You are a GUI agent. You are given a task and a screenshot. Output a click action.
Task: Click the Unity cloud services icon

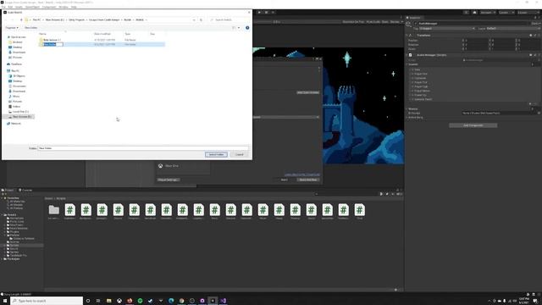(474, 13)
